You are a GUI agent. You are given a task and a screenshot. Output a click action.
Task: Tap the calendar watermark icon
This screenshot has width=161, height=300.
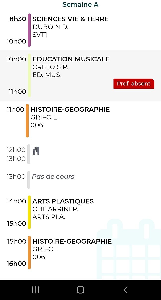[x=129, y=250]
